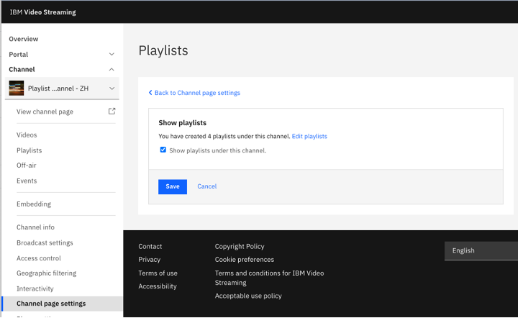Open View channel page
This screenshot has width=518, height=318.
coord(45,112)
